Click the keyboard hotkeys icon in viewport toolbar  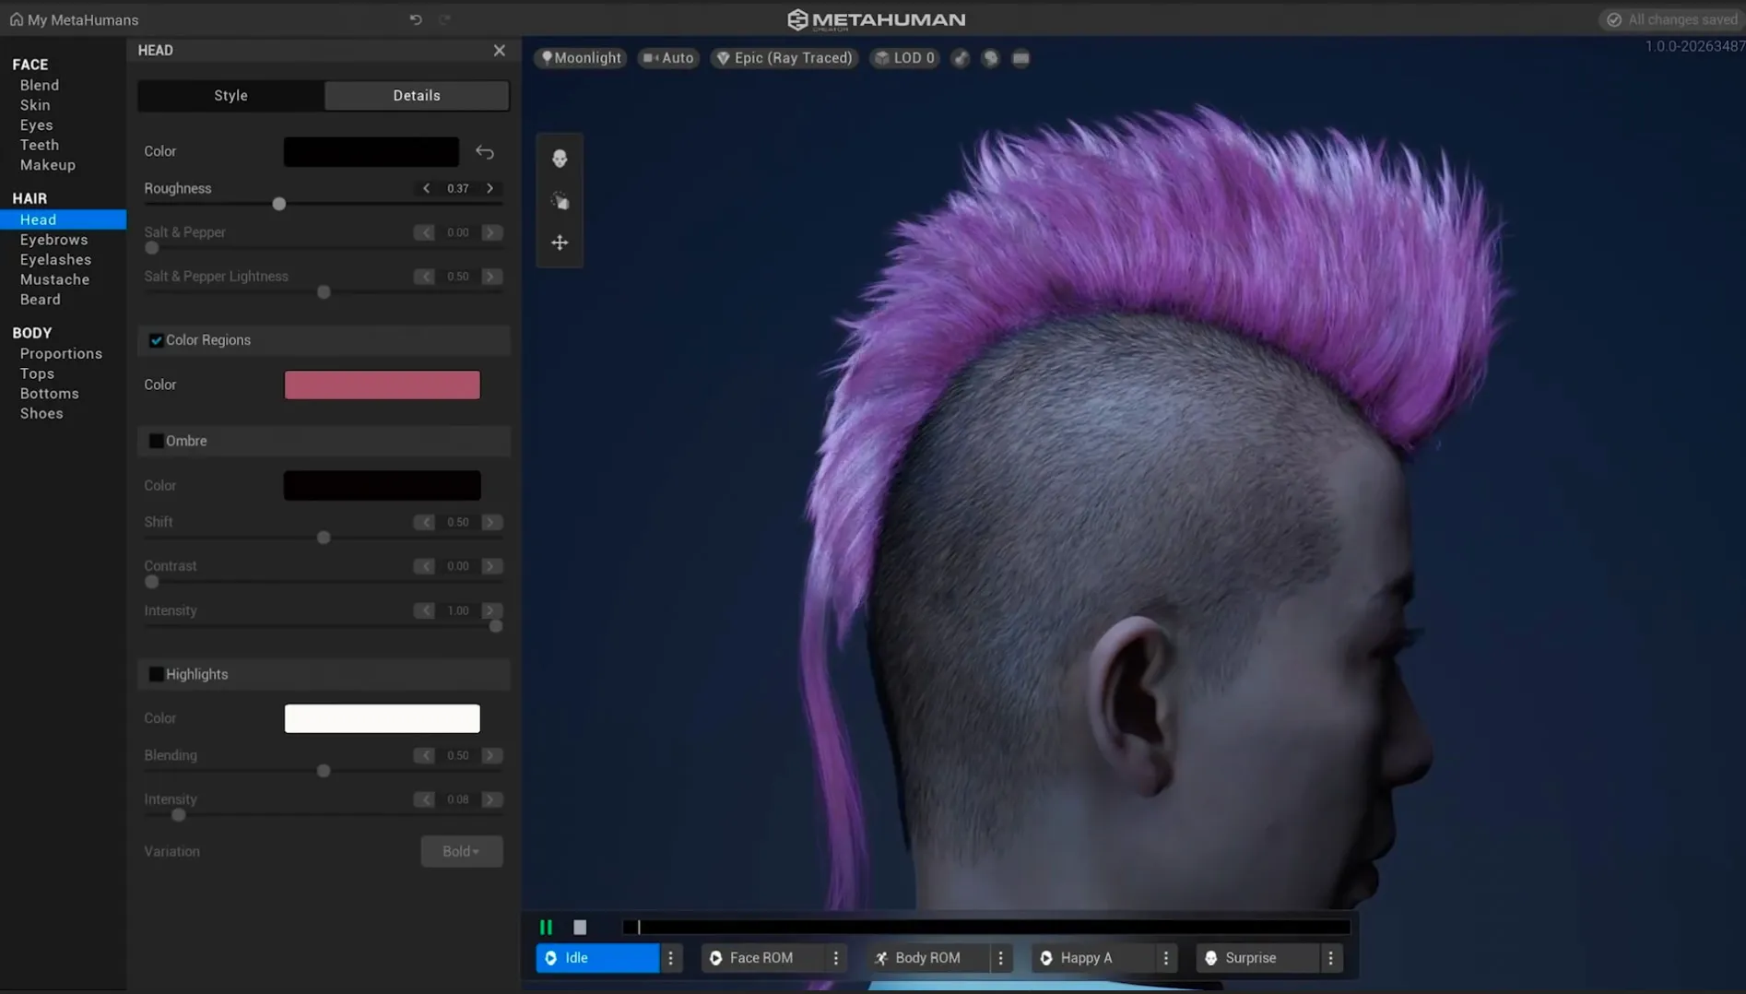[x=1020, y=58]
